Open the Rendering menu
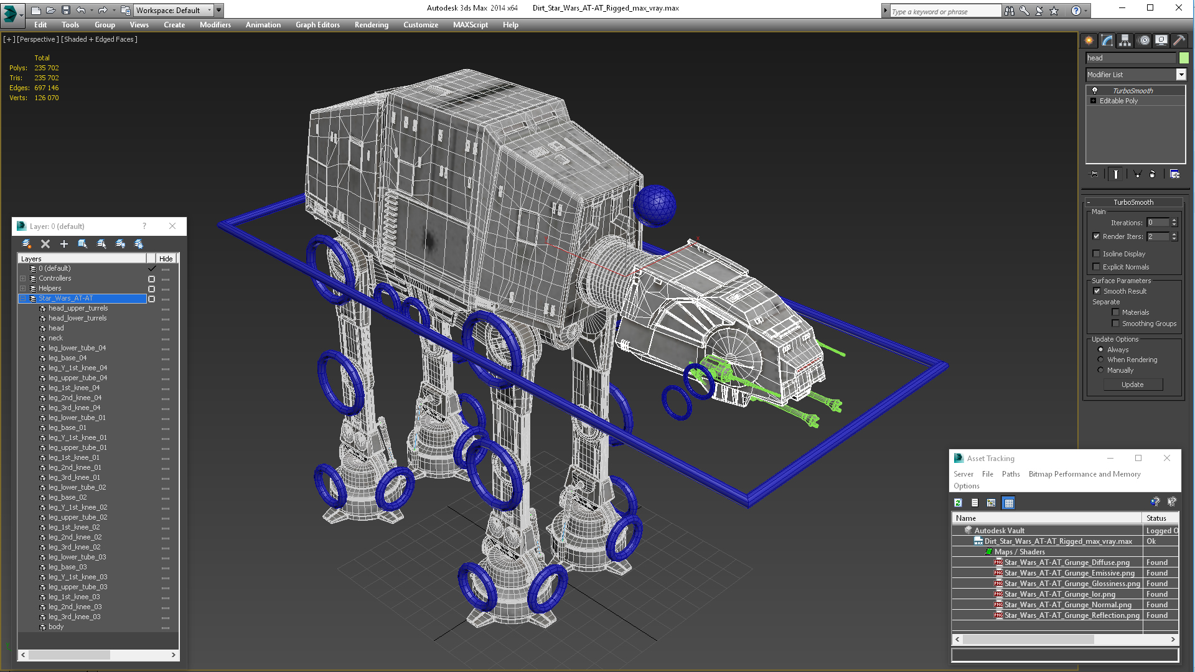Image resolution: width=1195 pixels, height=672 pixels. [x=372, y=25]
